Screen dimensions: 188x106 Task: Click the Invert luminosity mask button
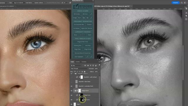pyautogui.click(x=89, y=35)
